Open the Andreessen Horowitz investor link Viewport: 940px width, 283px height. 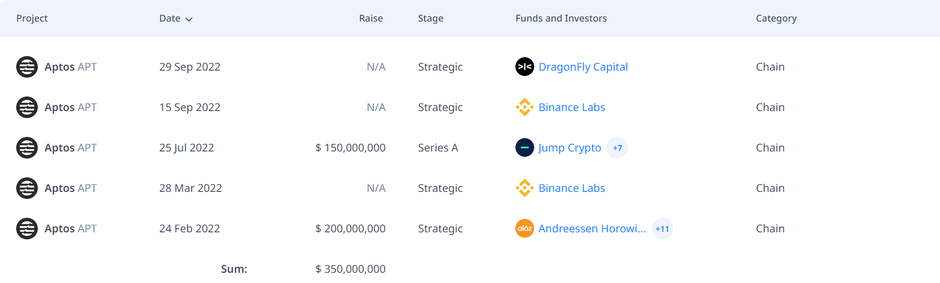pyautogui.click(x=592, y=229)
